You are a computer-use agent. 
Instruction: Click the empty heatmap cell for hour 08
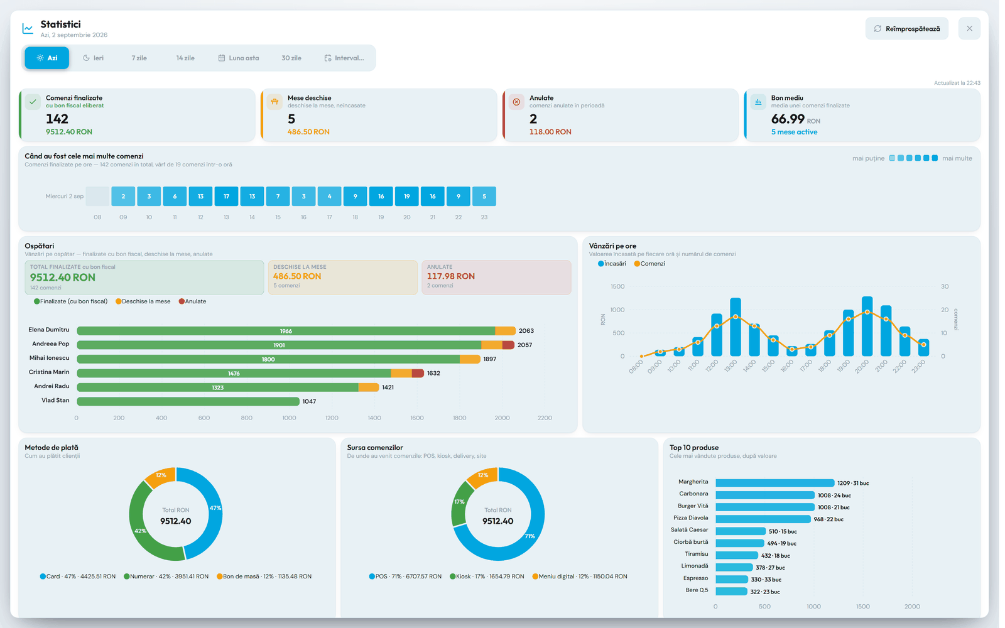(x=97, y=197)
